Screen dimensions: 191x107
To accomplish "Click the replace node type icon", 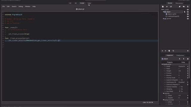I will click(x=171, y=7).
